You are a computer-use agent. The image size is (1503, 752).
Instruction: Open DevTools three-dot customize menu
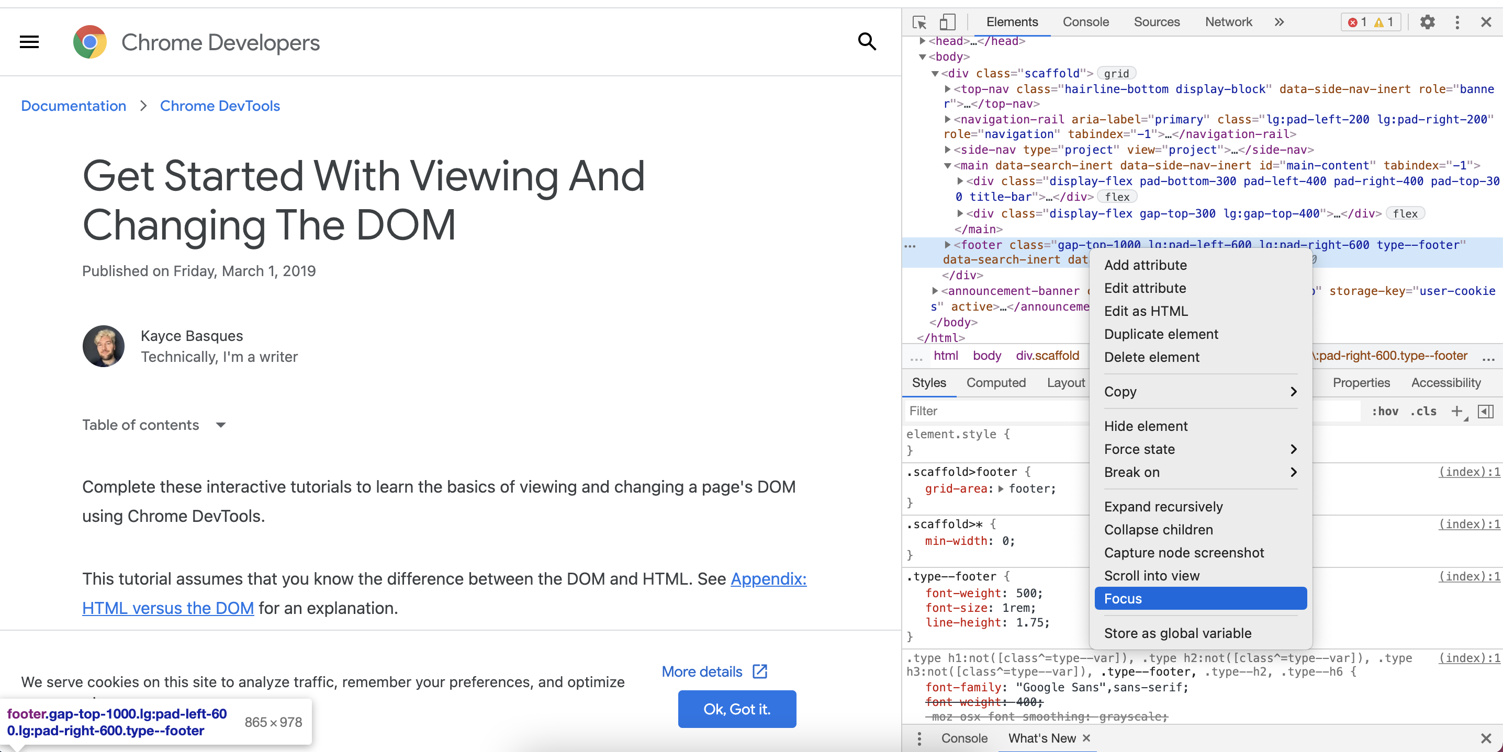point(1457,22)
